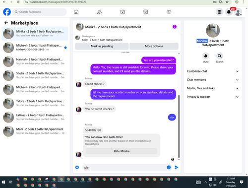Open unread Michael conversation with phone number
This screenshot has width=248, height=188.
(35, 48)
